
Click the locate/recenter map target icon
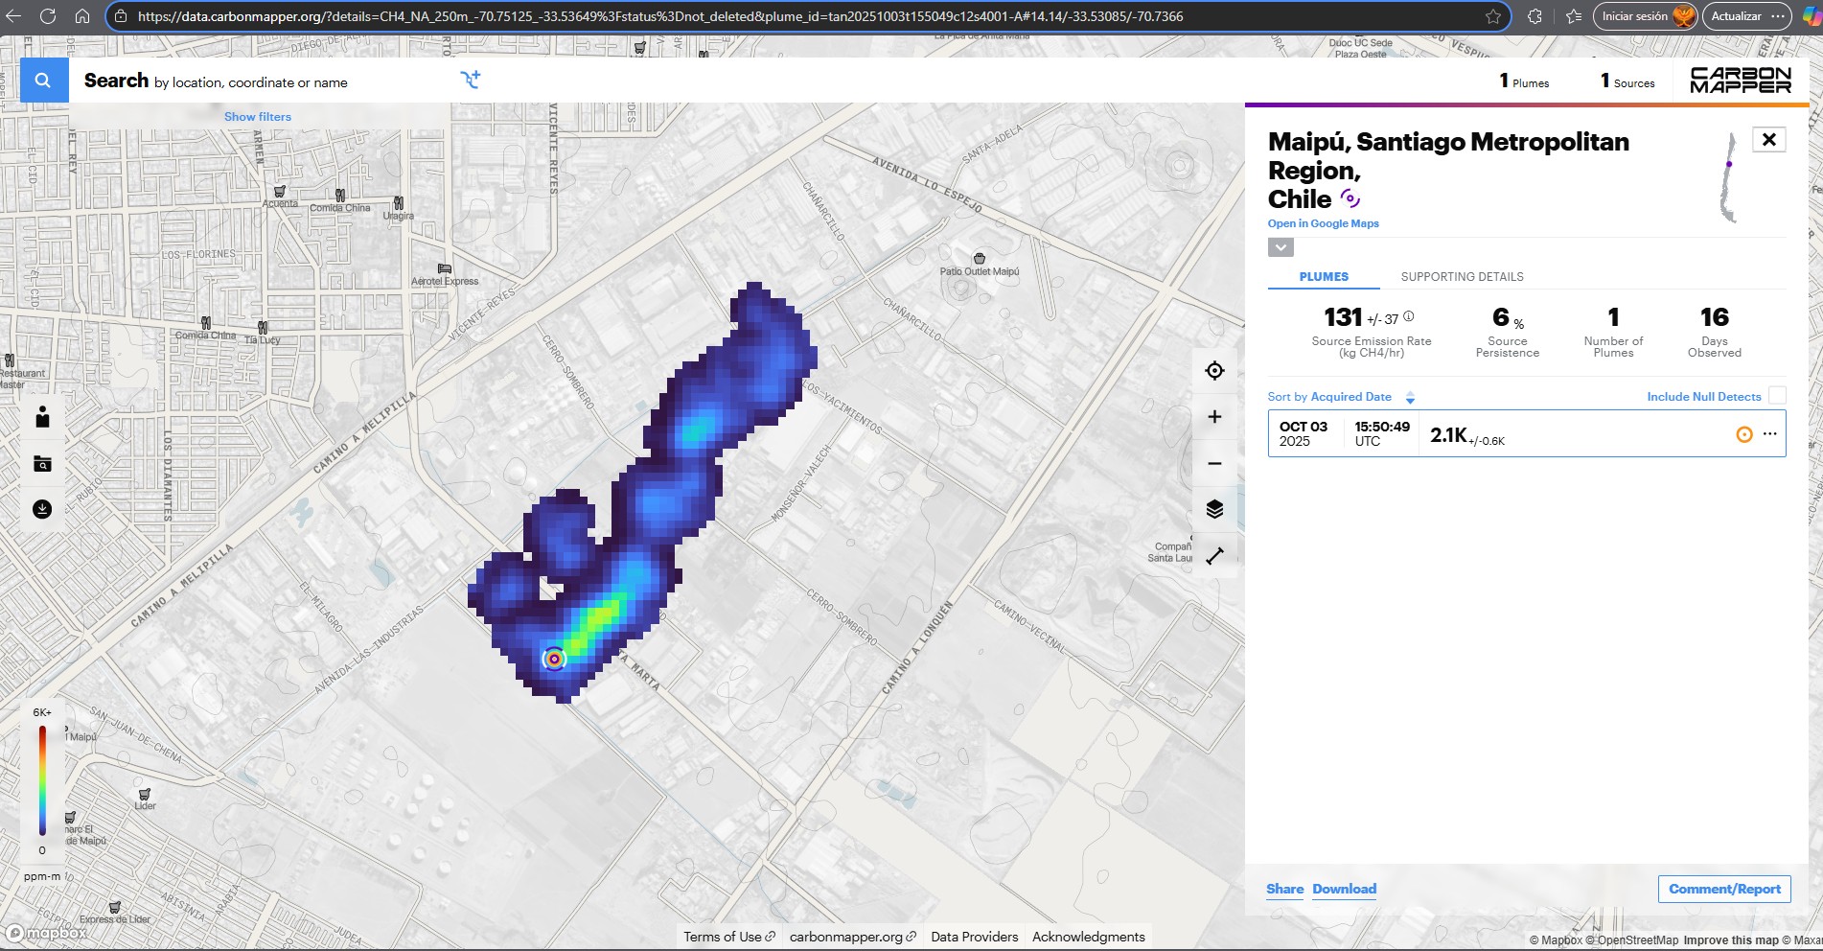(x=1214, y=371)
